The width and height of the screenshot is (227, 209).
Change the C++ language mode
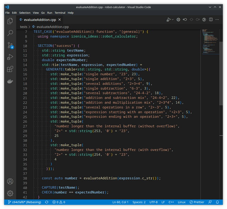pyautogui.click(x=171, y=202)
